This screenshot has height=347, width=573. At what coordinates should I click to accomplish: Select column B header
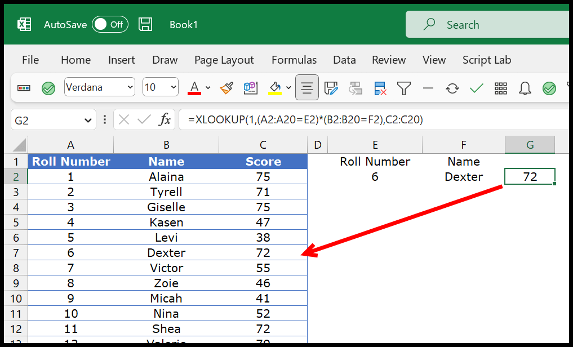click(166, 145)
